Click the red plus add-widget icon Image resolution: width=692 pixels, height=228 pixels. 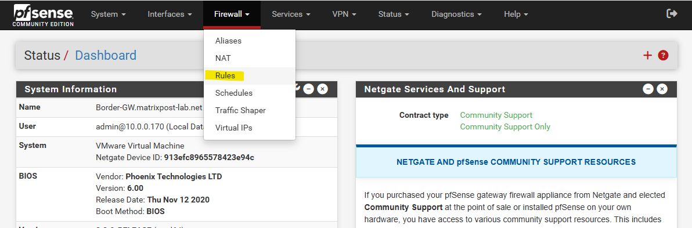pos(647,55)
